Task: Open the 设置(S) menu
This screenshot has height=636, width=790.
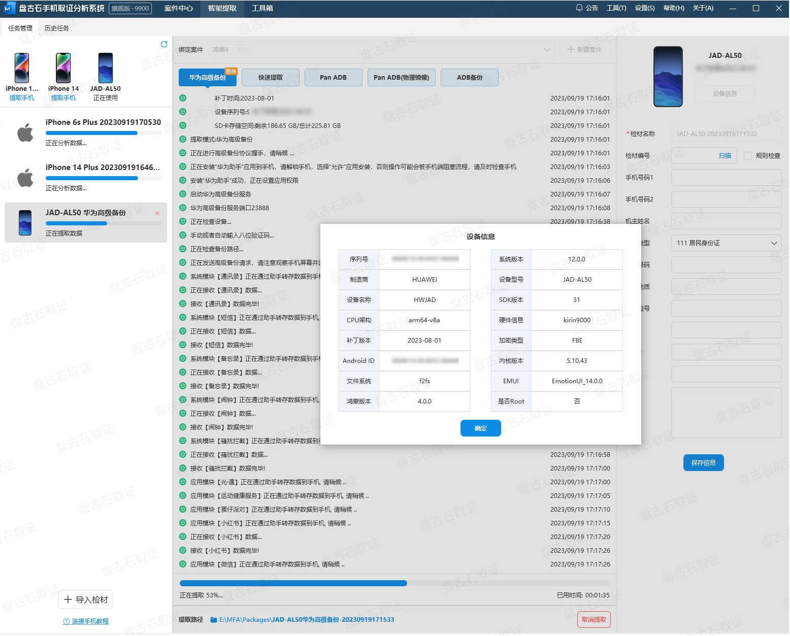Action: coord(645,8)
